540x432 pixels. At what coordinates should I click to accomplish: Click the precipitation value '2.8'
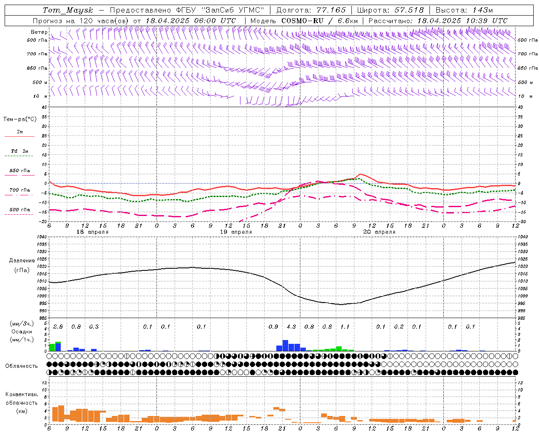pos(58,327)
